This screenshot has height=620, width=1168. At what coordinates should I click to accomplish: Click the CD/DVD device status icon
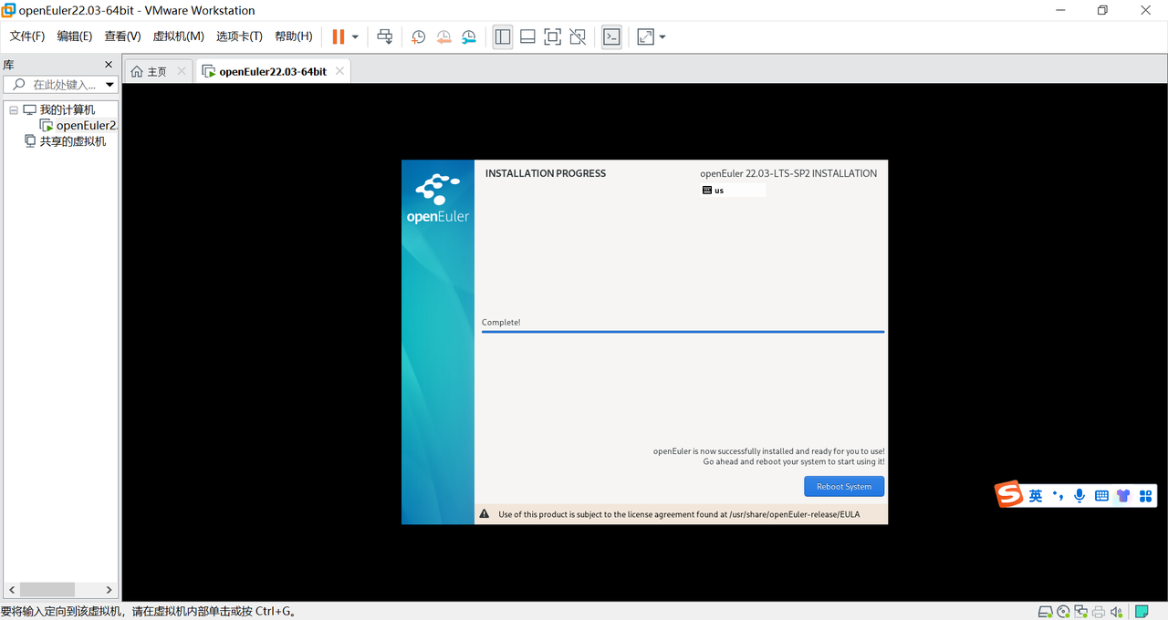coord(1063,611)
